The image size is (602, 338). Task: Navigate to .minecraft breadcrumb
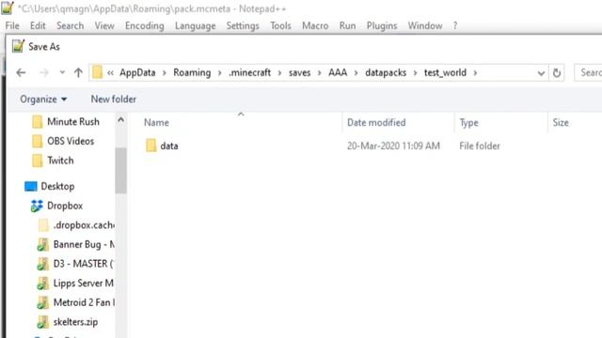249,72
